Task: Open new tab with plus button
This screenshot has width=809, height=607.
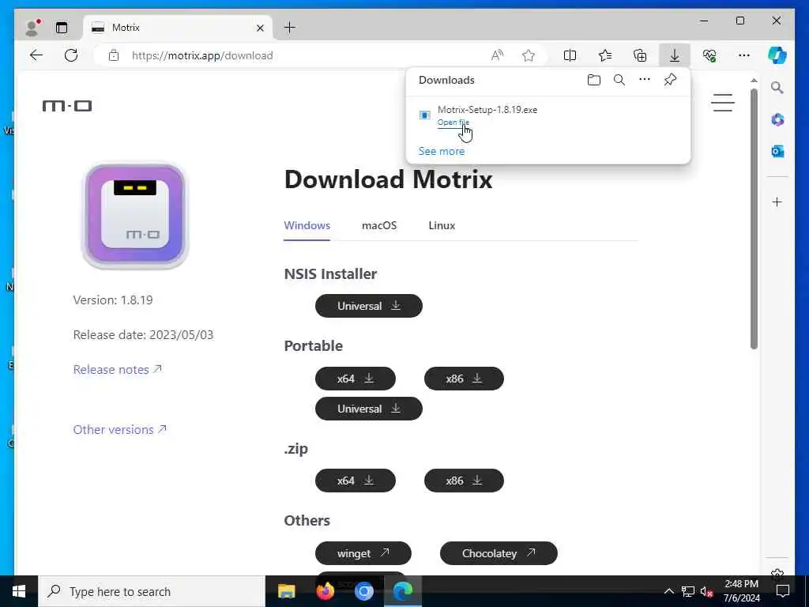Action: pos(290,28)
